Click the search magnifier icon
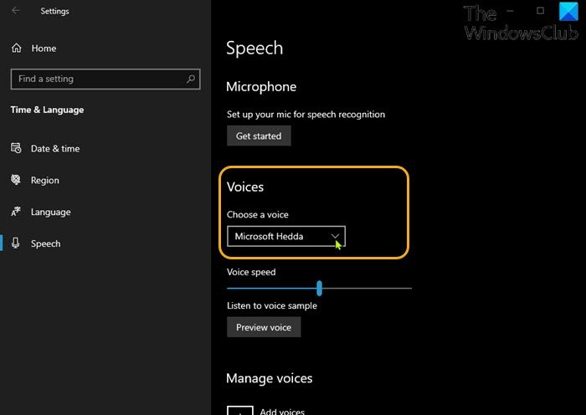Viewport: 586px width, 415px height. click(191, 79)
